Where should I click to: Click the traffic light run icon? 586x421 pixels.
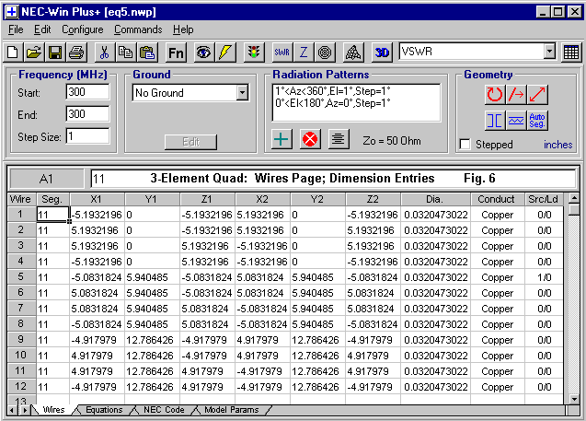coord(252,53)
